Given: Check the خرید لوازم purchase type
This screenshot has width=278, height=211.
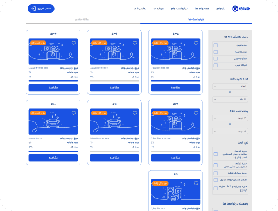Looking at the screenshot, I should click(215, 165).
